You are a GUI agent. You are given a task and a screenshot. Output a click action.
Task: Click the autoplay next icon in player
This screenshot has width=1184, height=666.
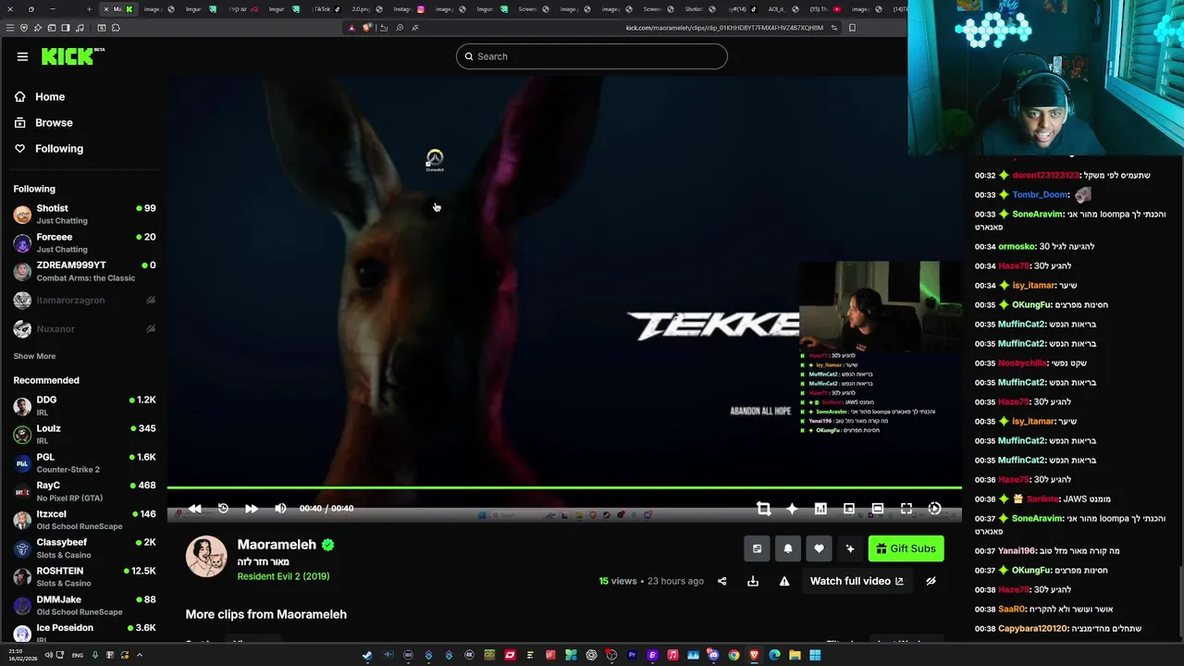coord(934,508)
